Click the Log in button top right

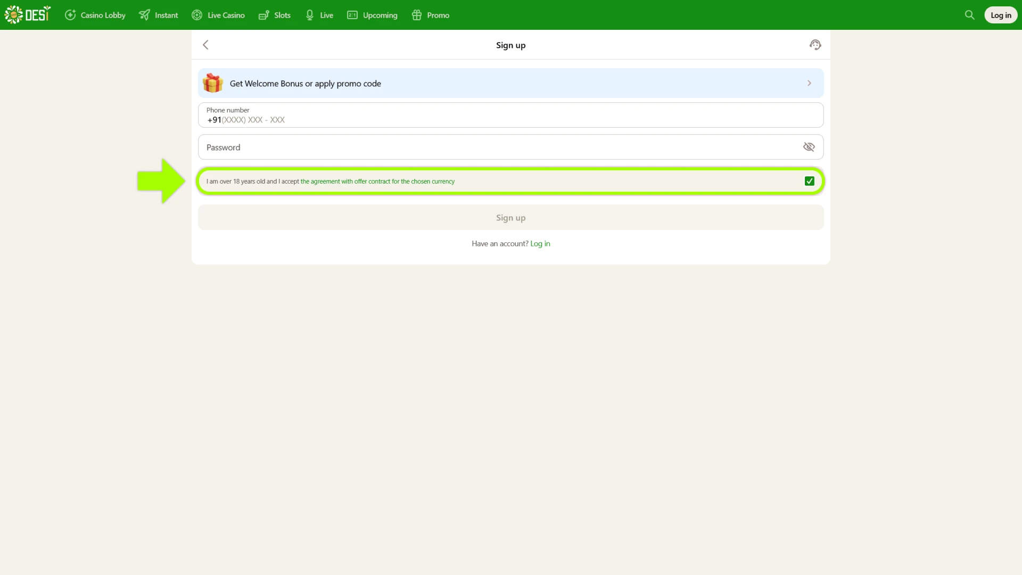pyautogui.click(x=1001, y=14)
